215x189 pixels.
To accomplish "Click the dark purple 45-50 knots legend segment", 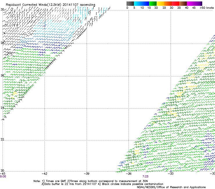I will [198, 3].
